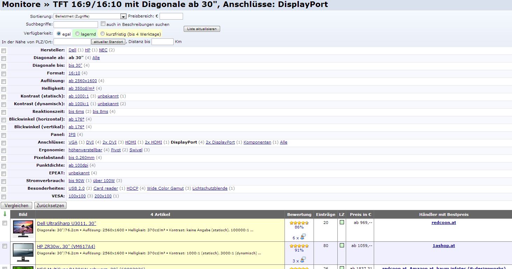512x269 pixels.
Task: Open the reviews comment icon in HP ZR30w row
Action: point(303,260)
